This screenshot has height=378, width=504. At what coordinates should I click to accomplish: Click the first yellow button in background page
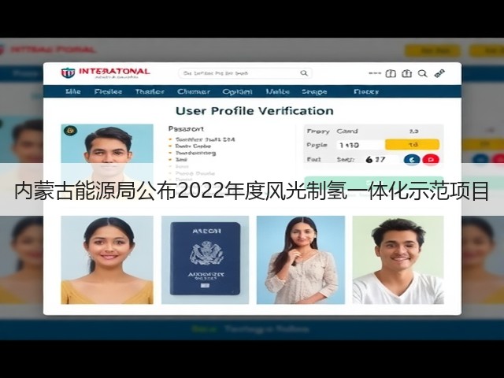click(x=432, y=50)
